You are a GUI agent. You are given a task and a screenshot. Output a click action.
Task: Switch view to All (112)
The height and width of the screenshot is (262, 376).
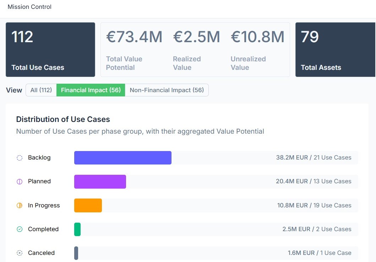(41, 90)
